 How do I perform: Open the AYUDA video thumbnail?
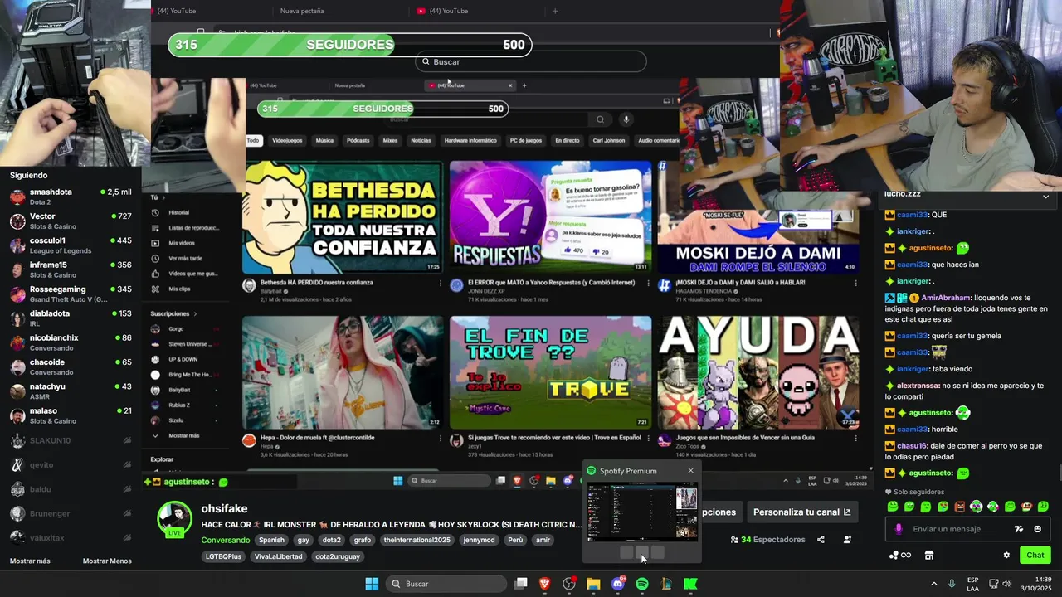click(x=758, y=372)
